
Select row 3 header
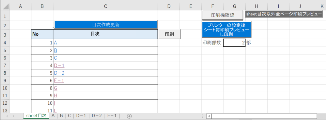5,35
